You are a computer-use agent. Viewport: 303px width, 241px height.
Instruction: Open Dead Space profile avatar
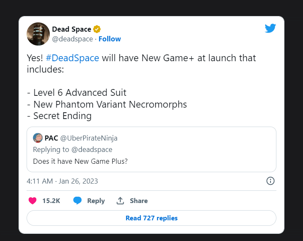[x=38, y=34]
